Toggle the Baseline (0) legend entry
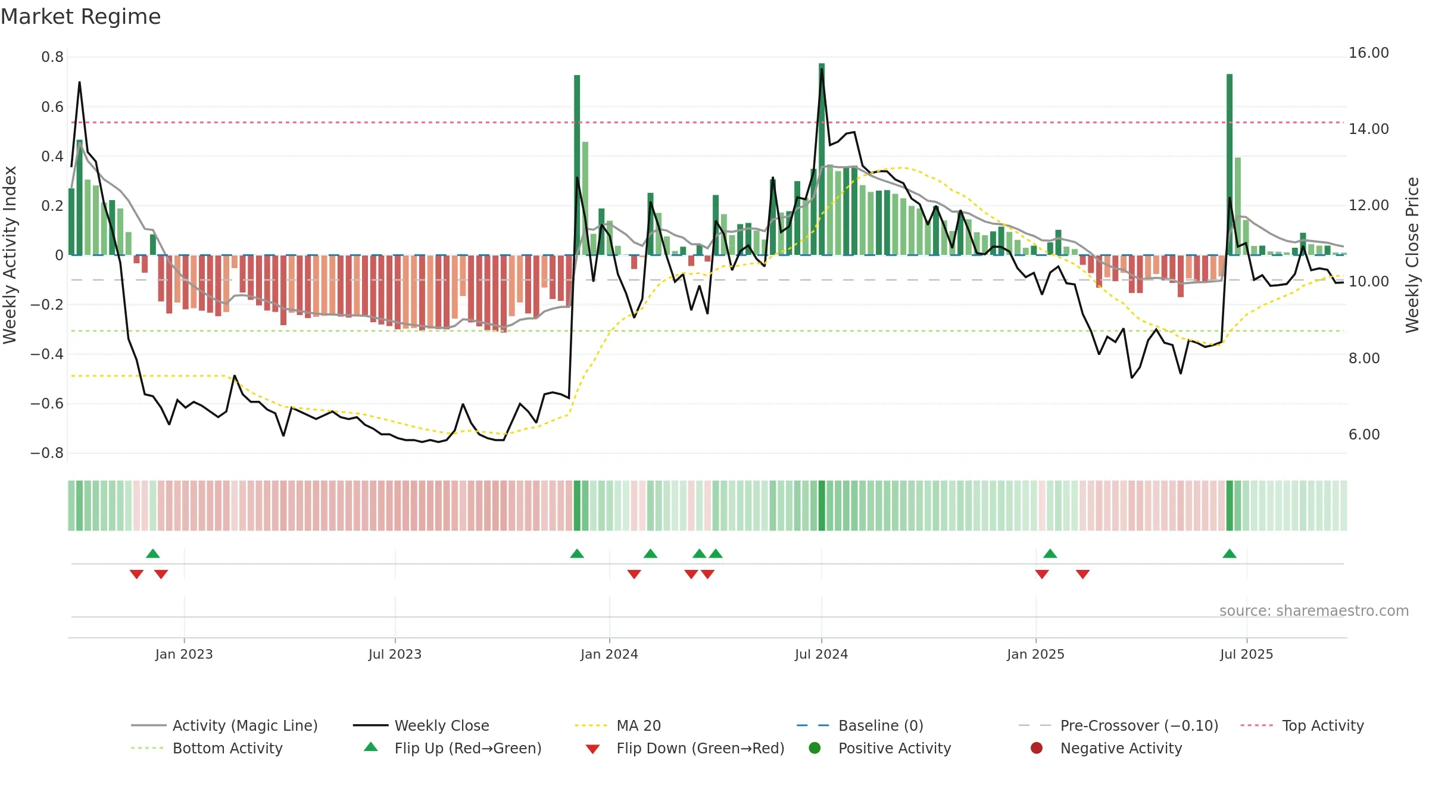 (860, 725)
